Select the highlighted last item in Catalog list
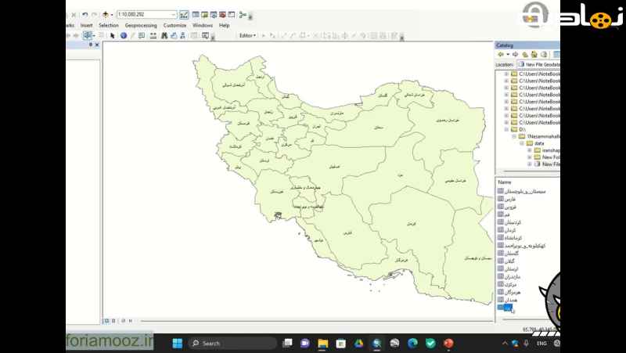The height and width of the screenshot is (353, 626). 505,308
